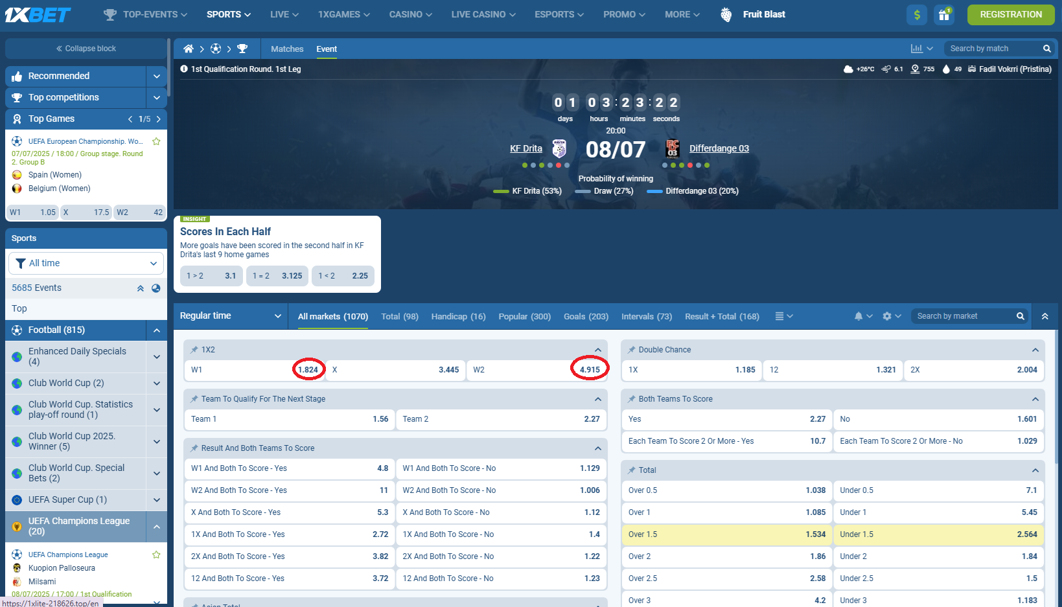
Task: Open the Regular time dropdown
Action: tap(231, 316)
